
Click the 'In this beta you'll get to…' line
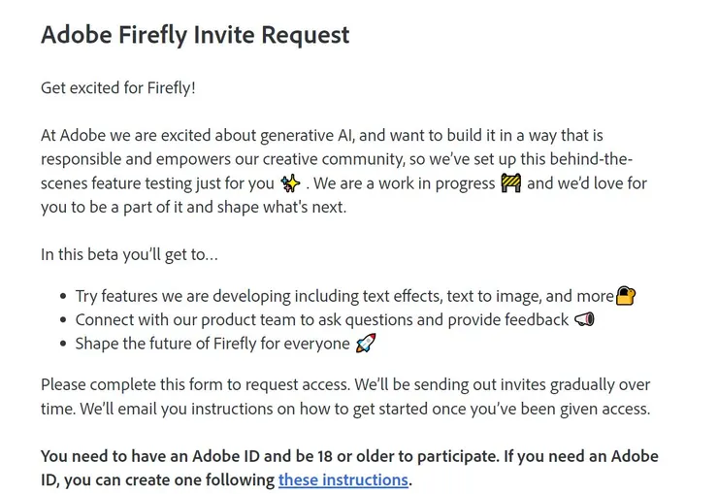(x=130, y=254)
